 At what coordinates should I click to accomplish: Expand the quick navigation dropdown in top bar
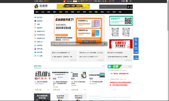click(x=124, y=1)
